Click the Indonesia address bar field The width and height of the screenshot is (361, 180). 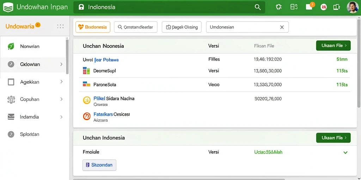[169, 7]
